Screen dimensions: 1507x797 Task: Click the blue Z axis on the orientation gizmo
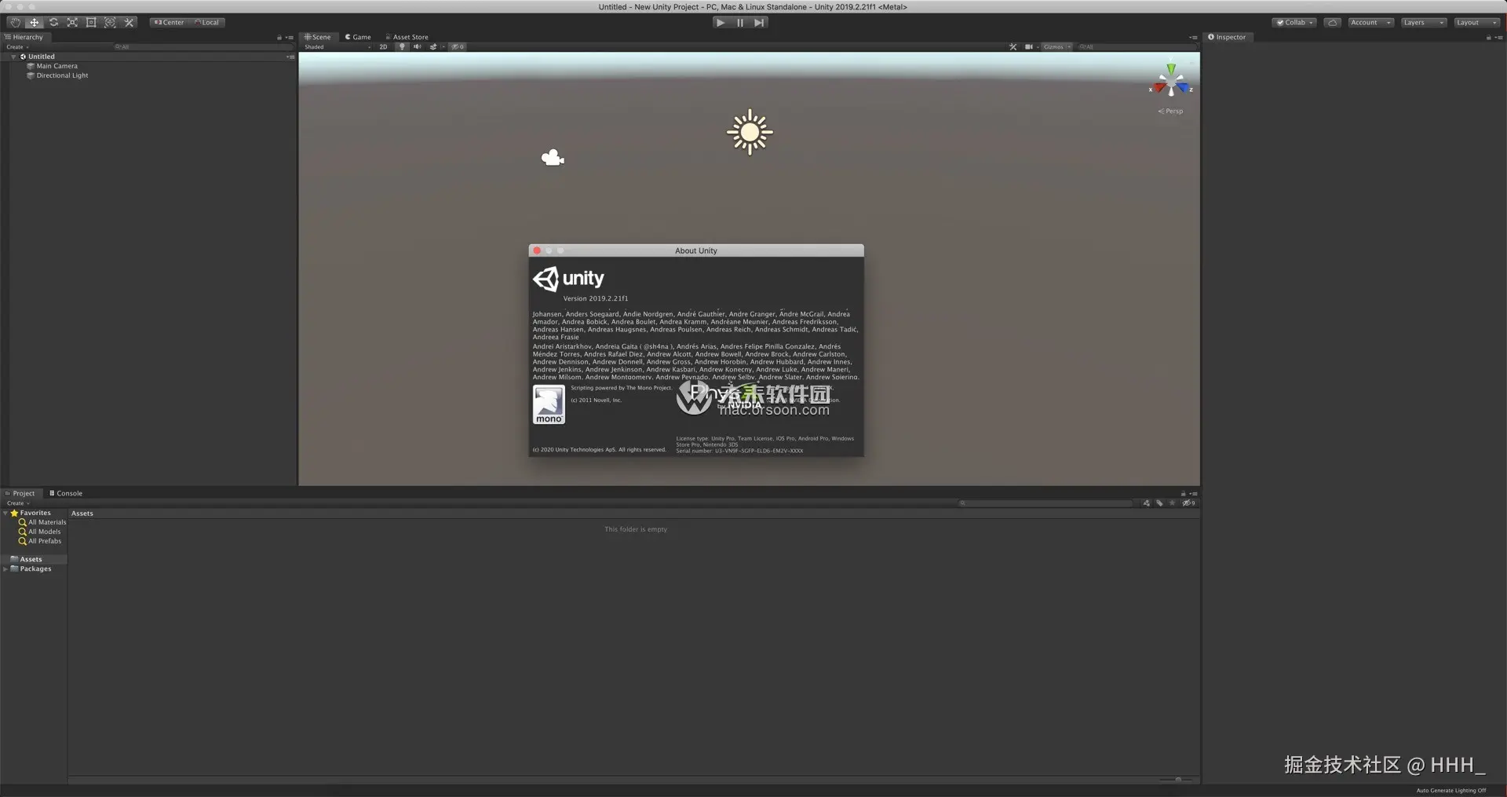coord(1184,88)
